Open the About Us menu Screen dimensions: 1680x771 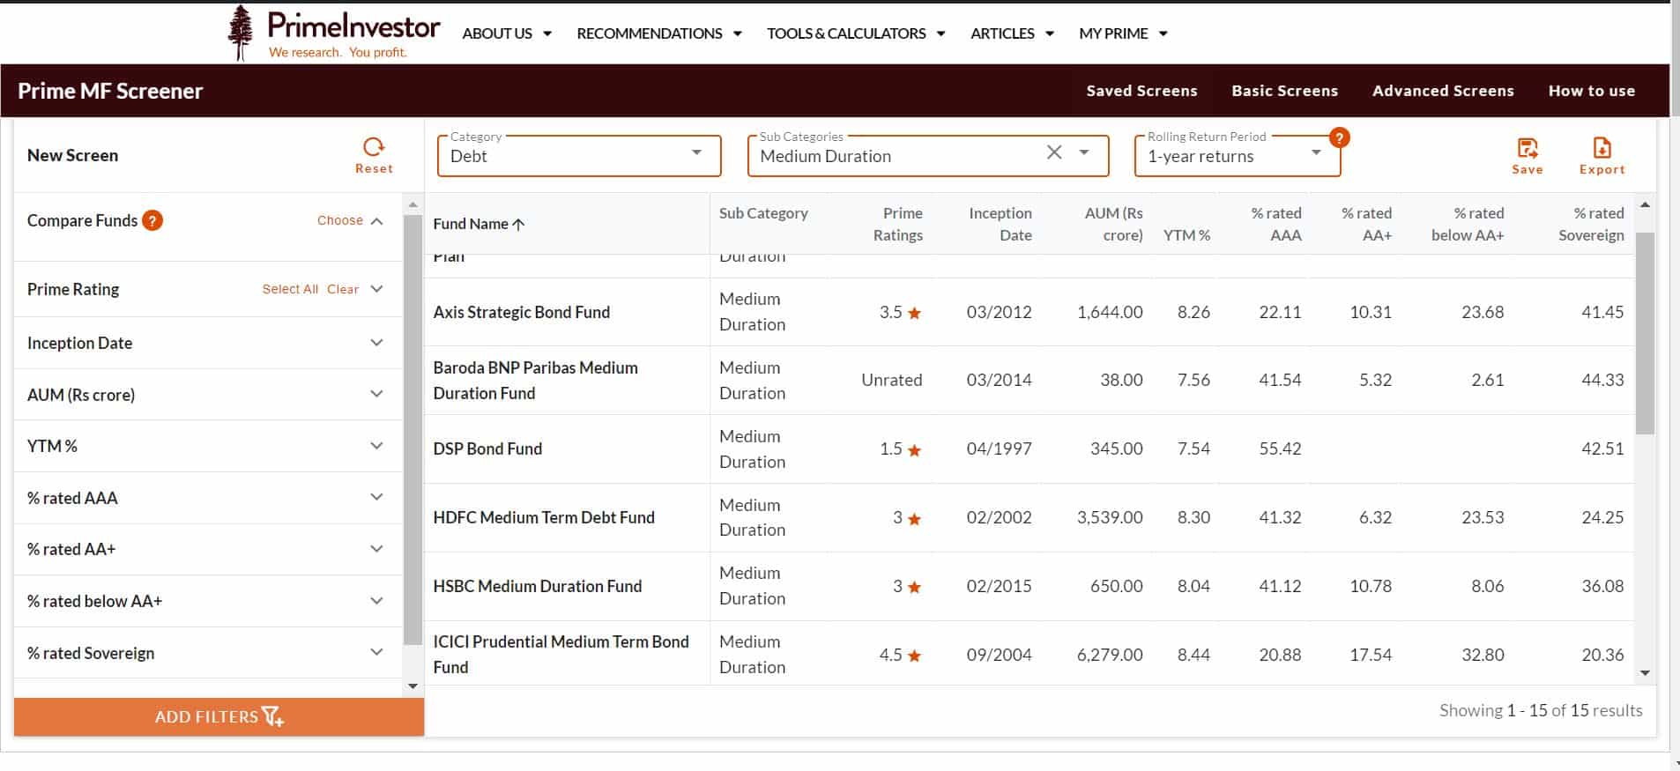(507, 33)
